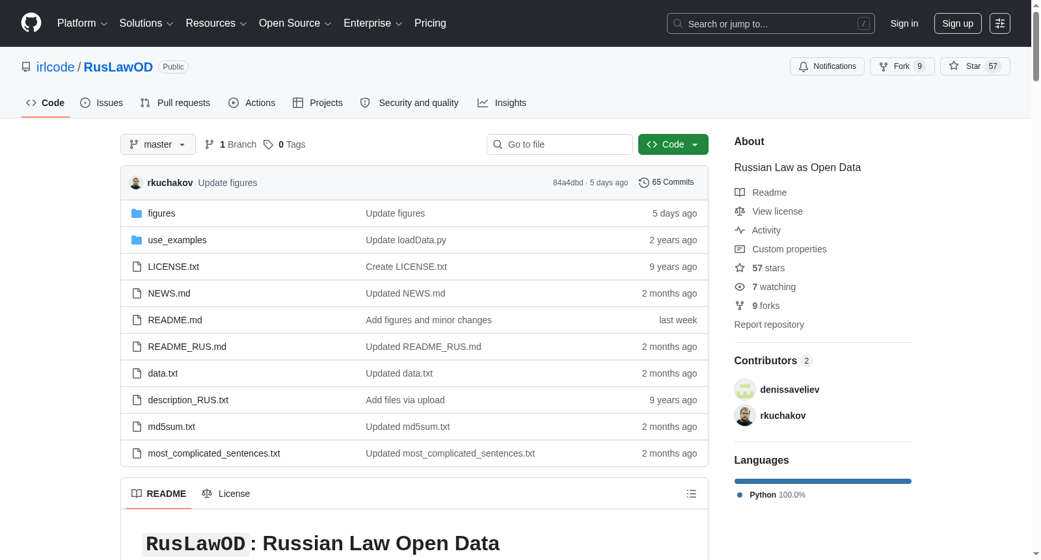Viewport: 1041px width, 560px height.
Task: Click the file icon next to data.txt
Action: [137, 373]
